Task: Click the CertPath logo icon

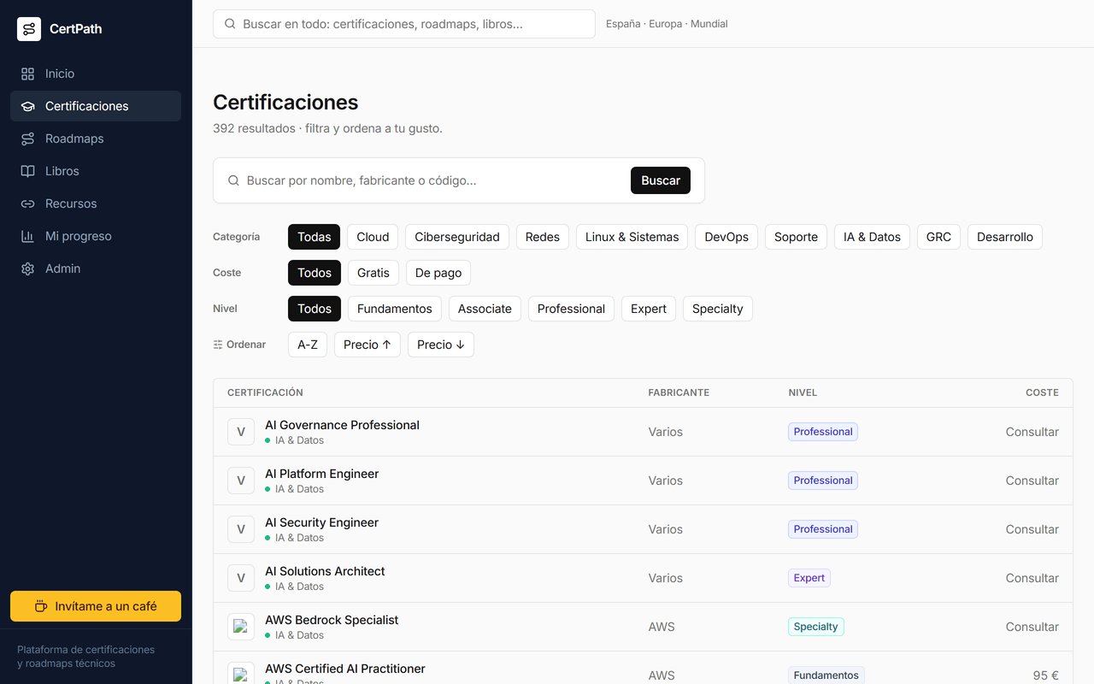Action: 29,29
